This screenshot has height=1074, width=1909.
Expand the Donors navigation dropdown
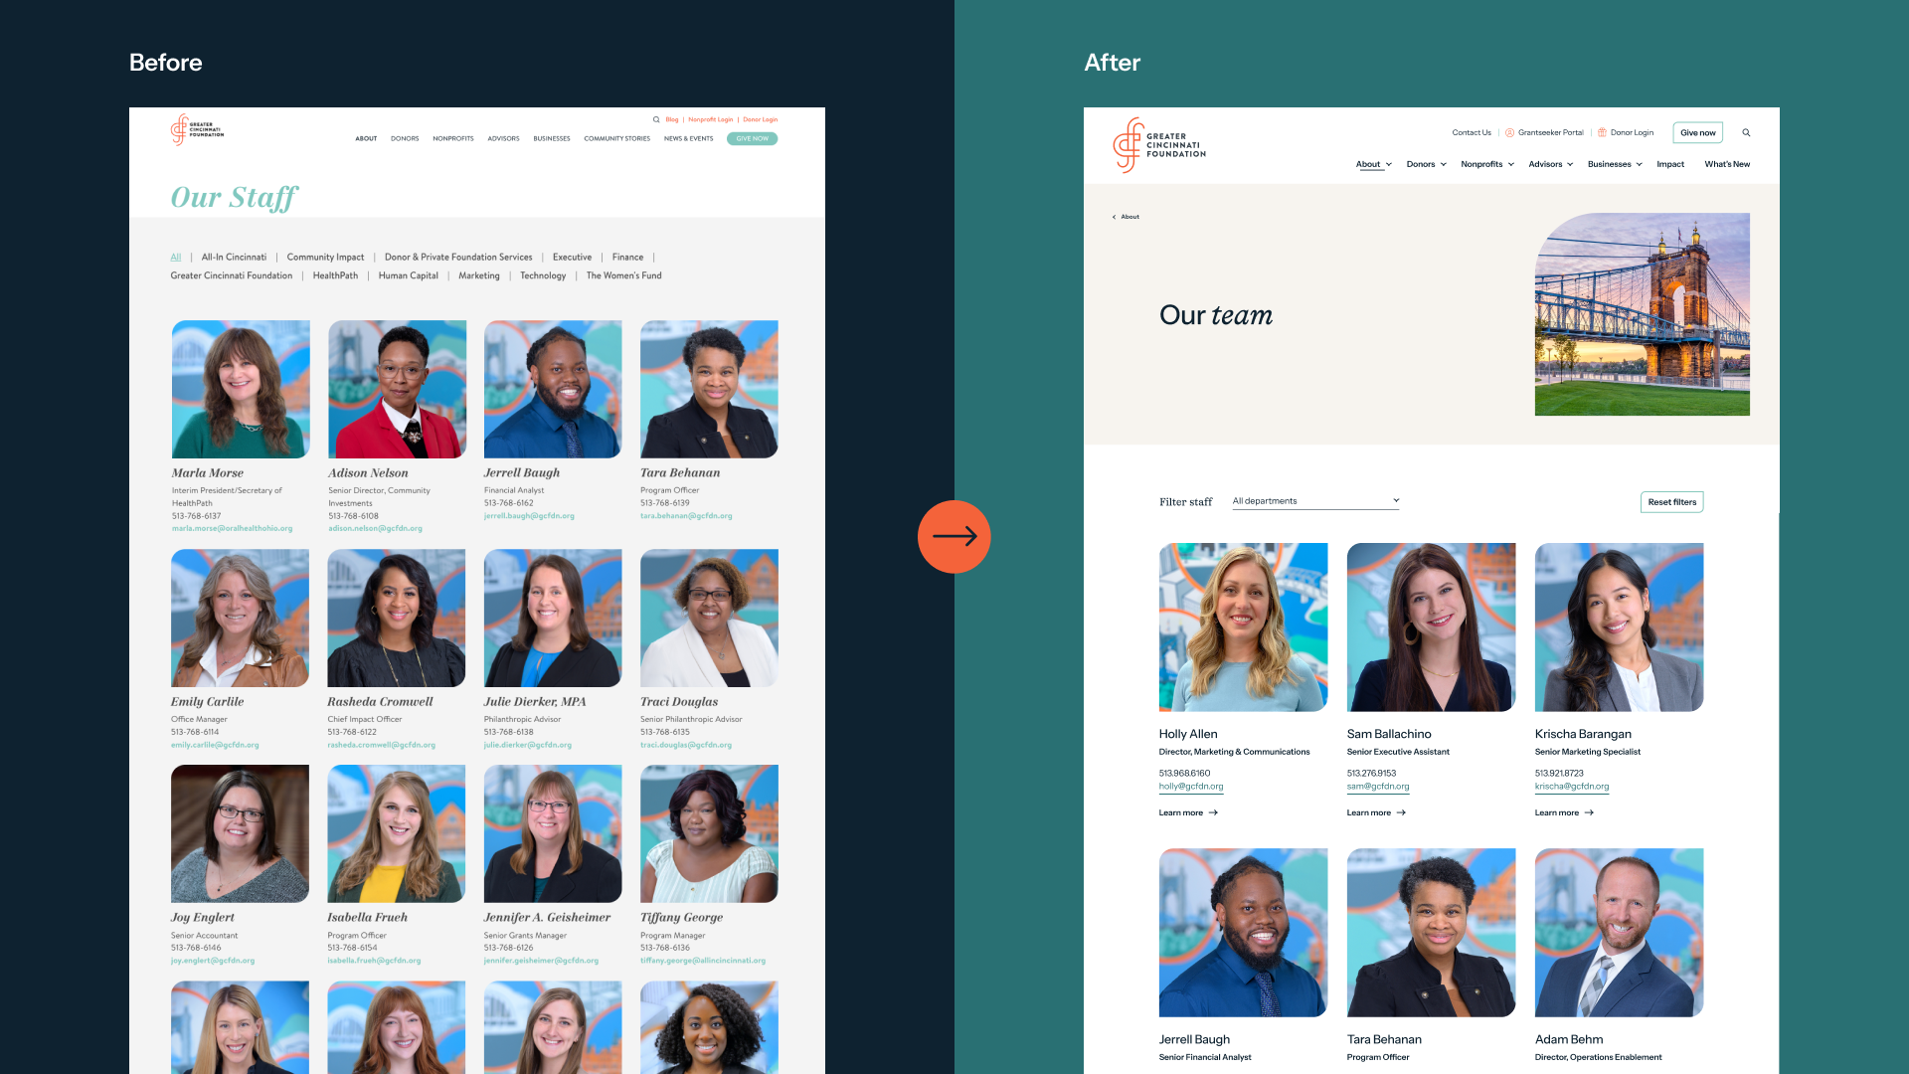point(1426,164)
